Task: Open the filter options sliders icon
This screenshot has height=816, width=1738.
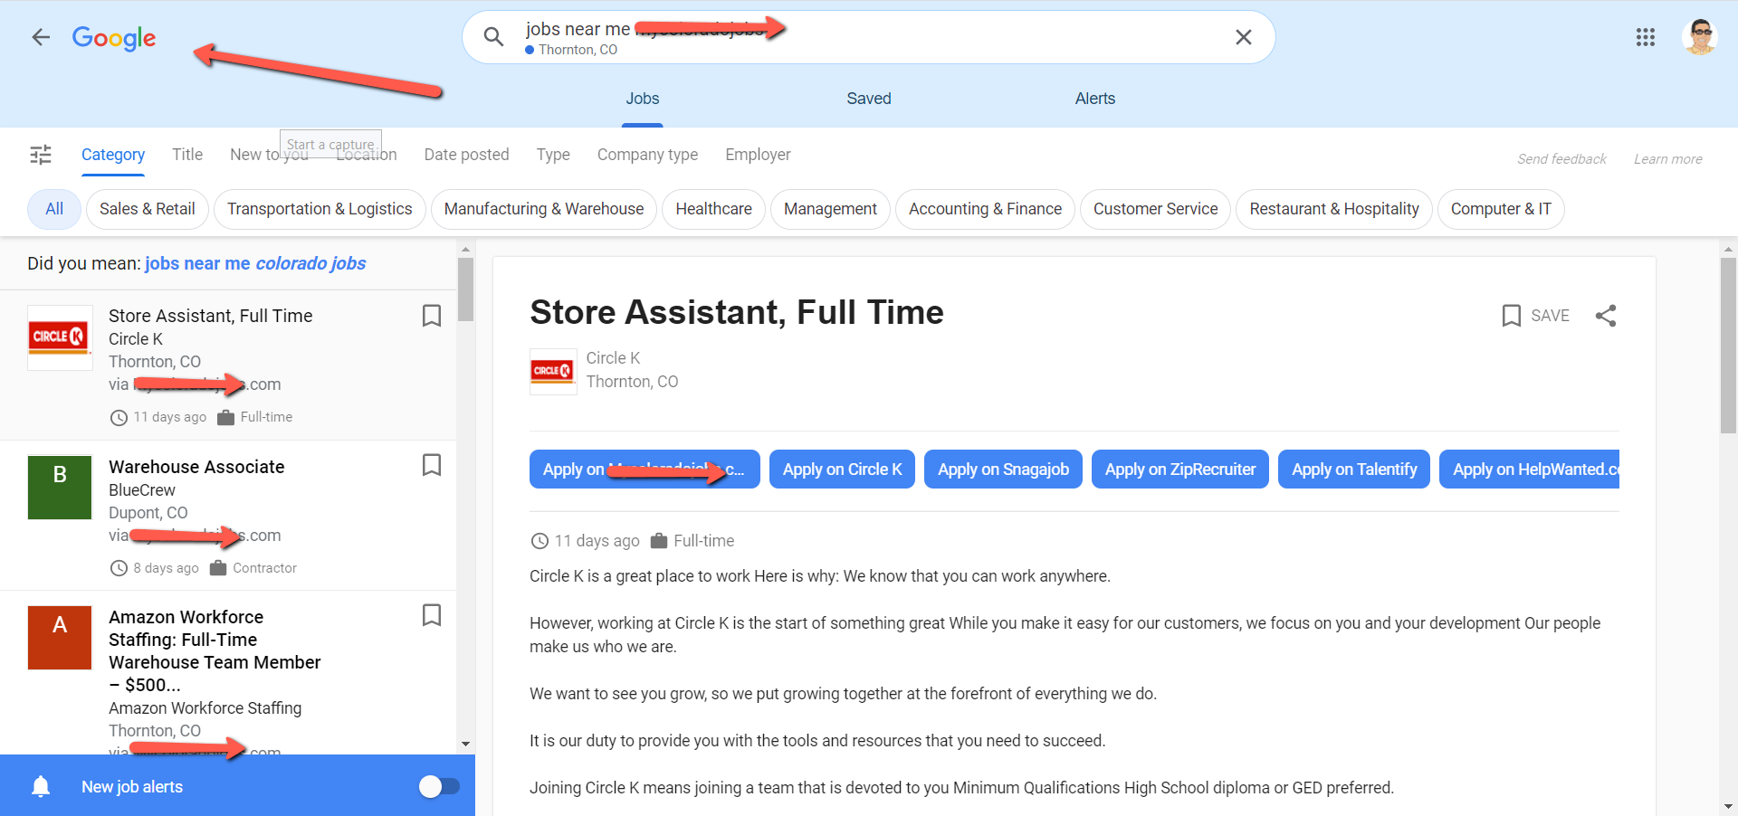Action: tap(41, 155)
